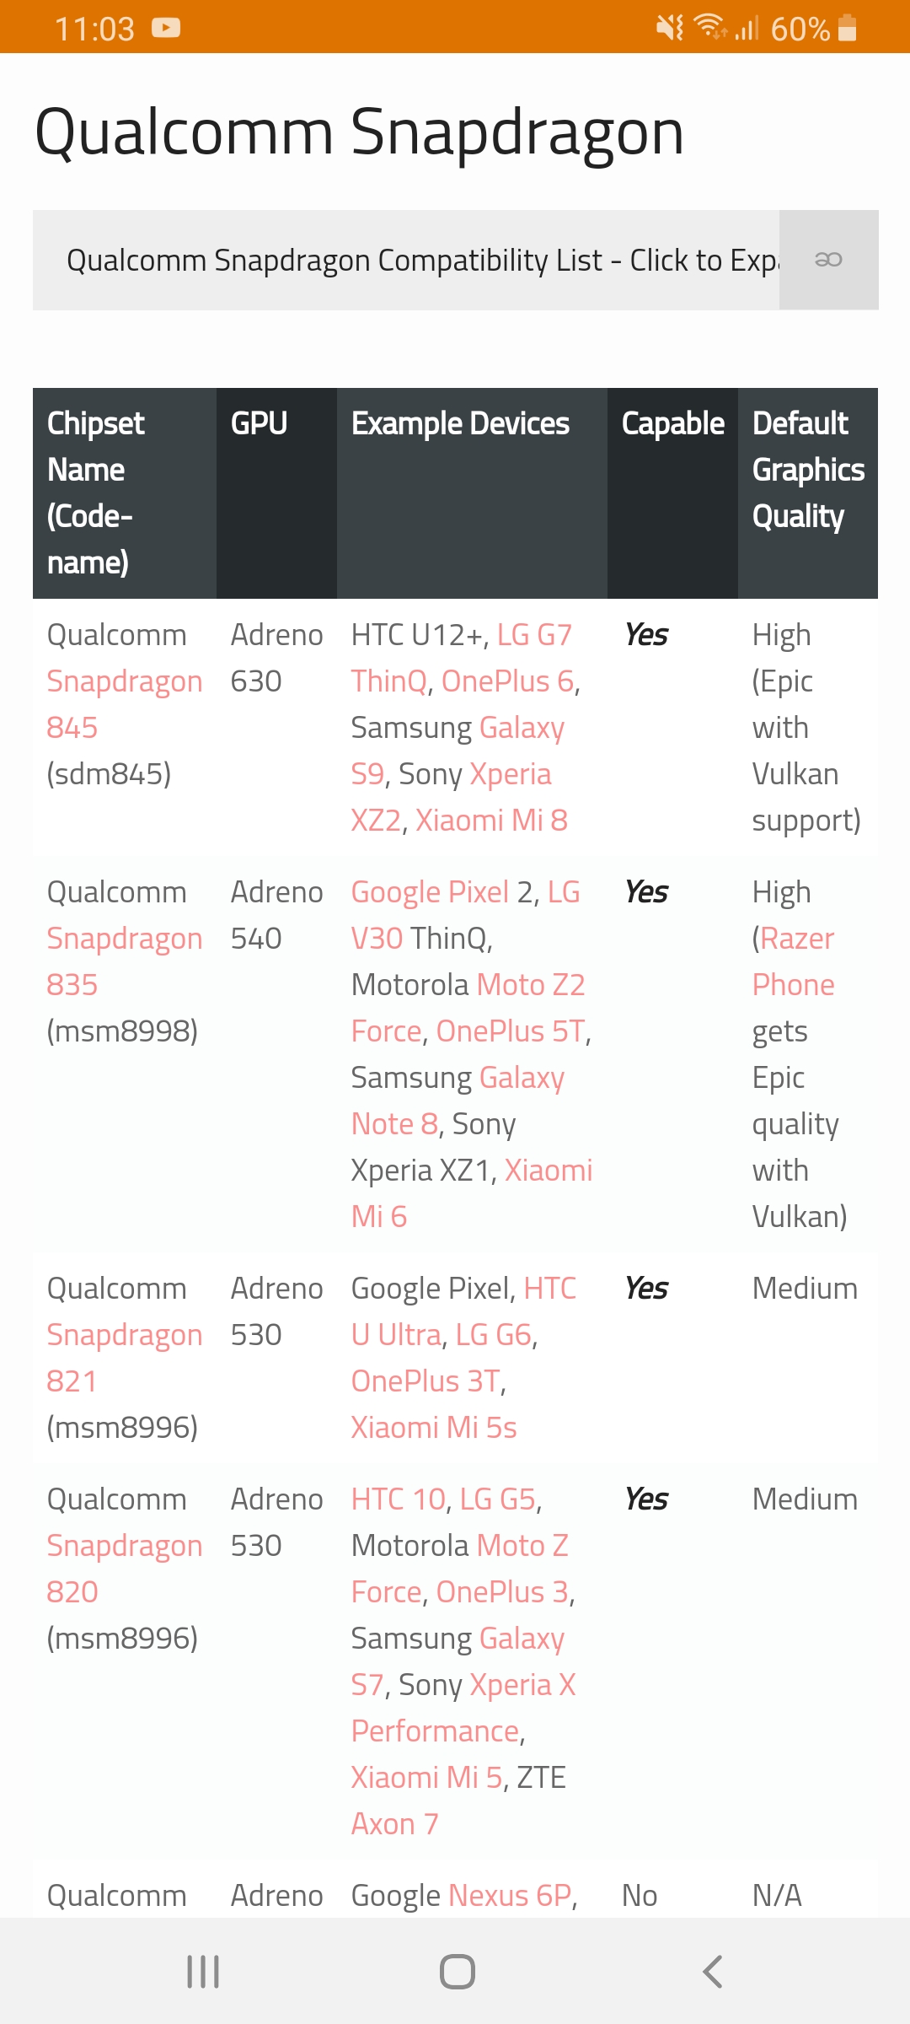Tap the battery icon in status bar
Image resolution: width=910 pixels, height=2024 pixels.
click(x=848, y=28)
